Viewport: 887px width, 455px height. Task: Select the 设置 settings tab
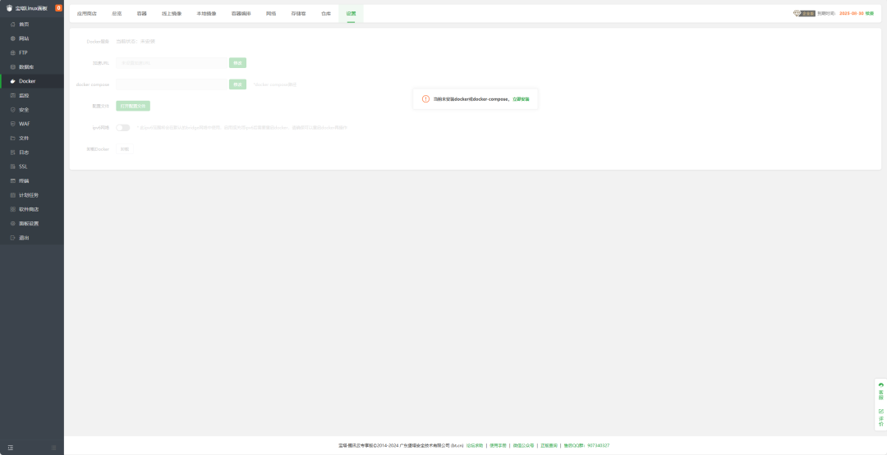coord(351,14)
